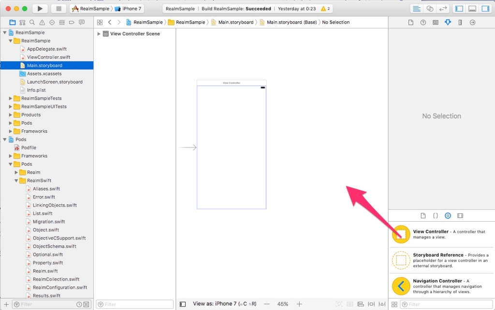Select Navigation Controller in the Object library

click(x=442, y=286)
